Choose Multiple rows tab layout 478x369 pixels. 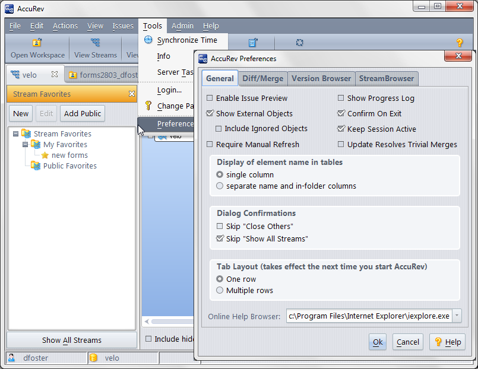(220, 291)
